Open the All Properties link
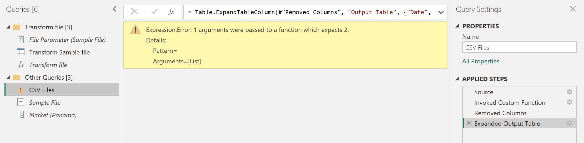The height and width of the screenshot is (143, 584). coord(481,61)
